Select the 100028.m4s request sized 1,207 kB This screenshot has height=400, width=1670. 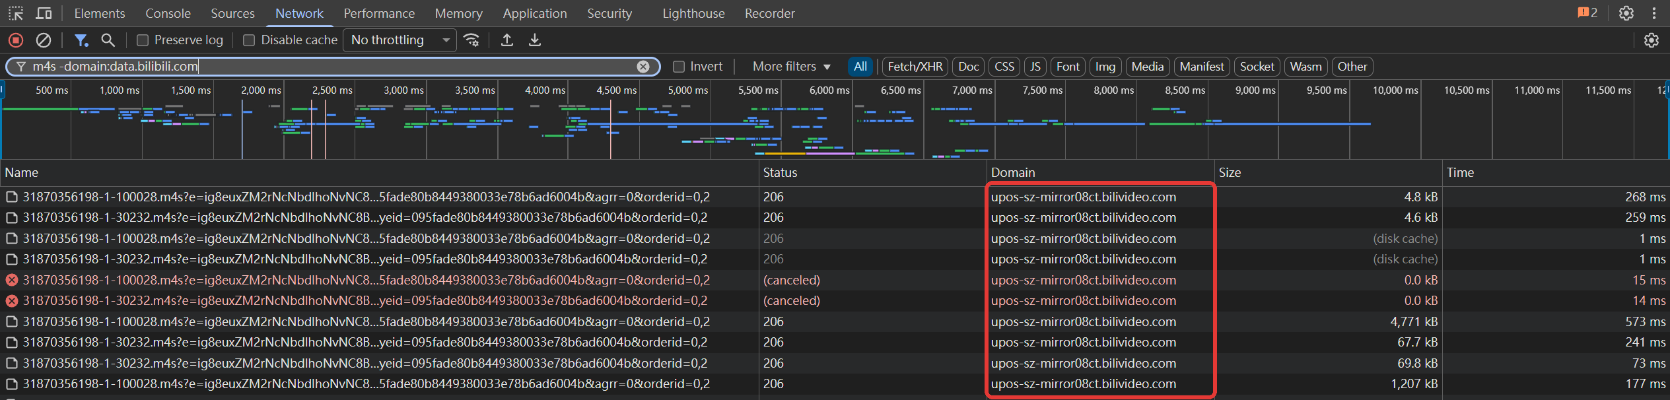point(835,384)
